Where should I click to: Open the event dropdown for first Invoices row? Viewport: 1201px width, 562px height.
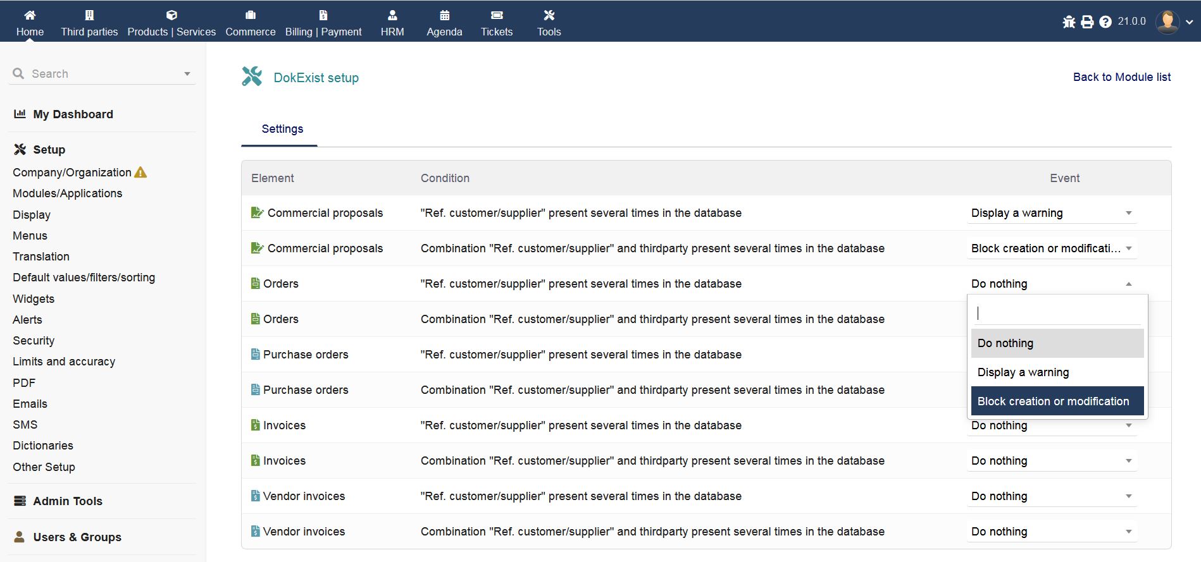tap(1052, 426)
